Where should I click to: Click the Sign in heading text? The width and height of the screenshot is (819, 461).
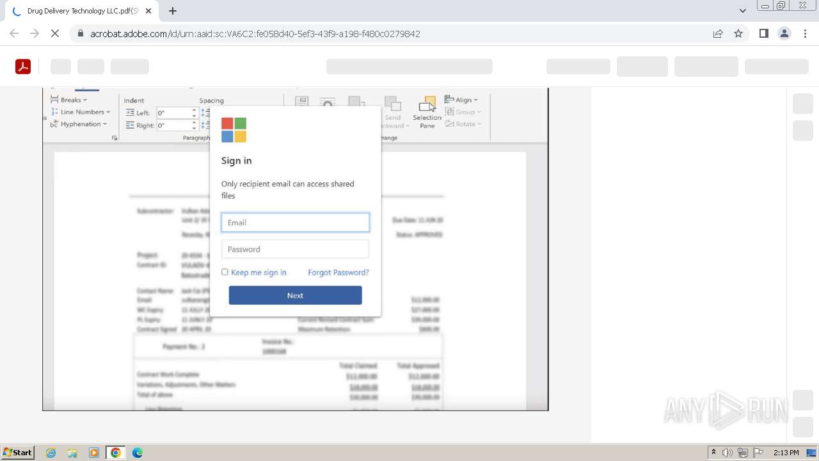click(237, 161)
